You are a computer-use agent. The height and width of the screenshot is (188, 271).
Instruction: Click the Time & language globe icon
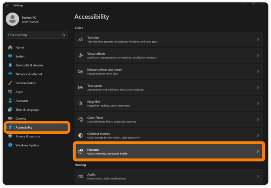[10, 109]
